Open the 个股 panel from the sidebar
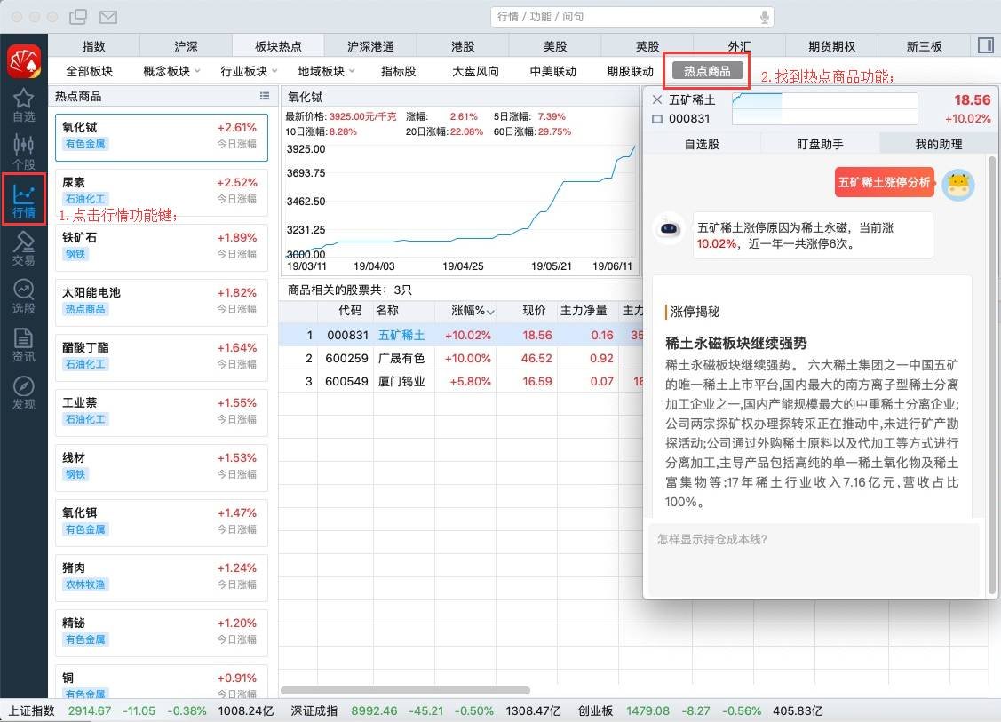1001x722 pixels. coord(24,149)
